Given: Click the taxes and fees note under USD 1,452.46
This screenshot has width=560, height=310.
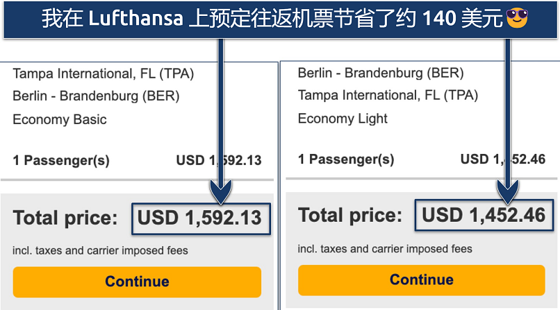Looking at the screenshot, I should pos(385,248).
